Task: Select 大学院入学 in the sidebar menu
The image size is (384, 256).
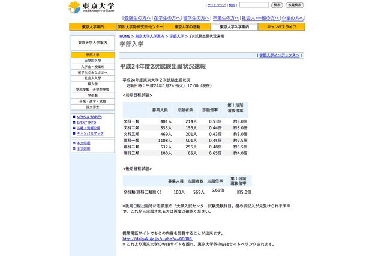Action: pos(92,61)
